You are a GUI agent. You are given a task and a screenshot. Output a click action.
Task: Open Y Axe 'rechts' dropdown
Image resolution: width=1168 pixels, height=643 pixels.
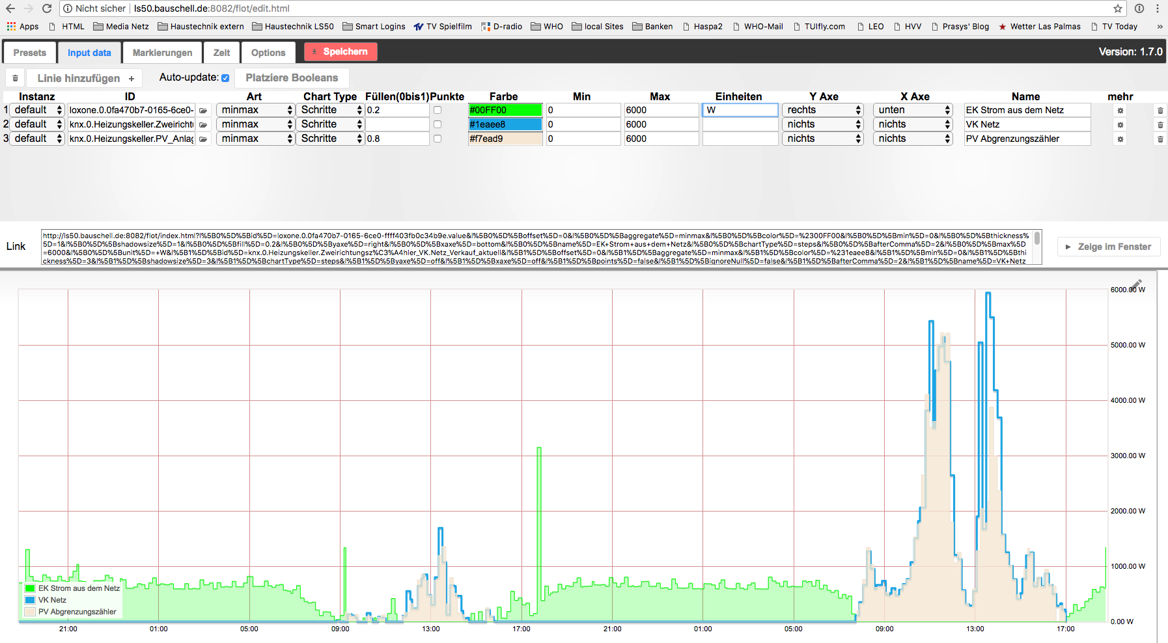point(823,110)
